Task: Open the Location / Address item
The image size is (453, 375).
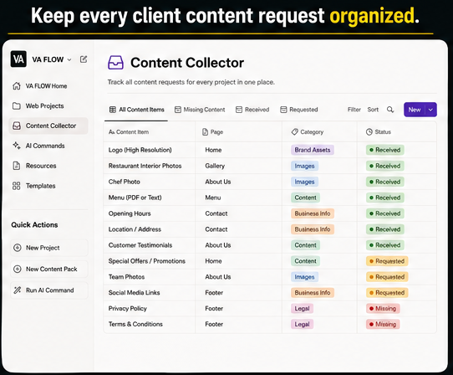Action: (135, 229)
